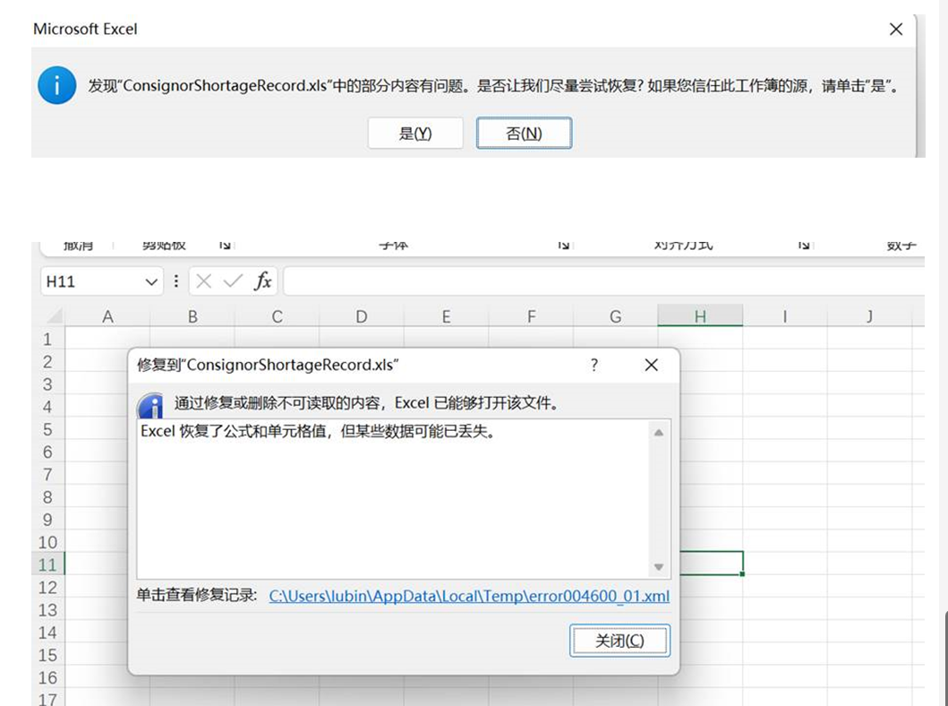Click scroll down arrow in repair message box
Viewport: 948px width, 706px height.
[659, 566]
